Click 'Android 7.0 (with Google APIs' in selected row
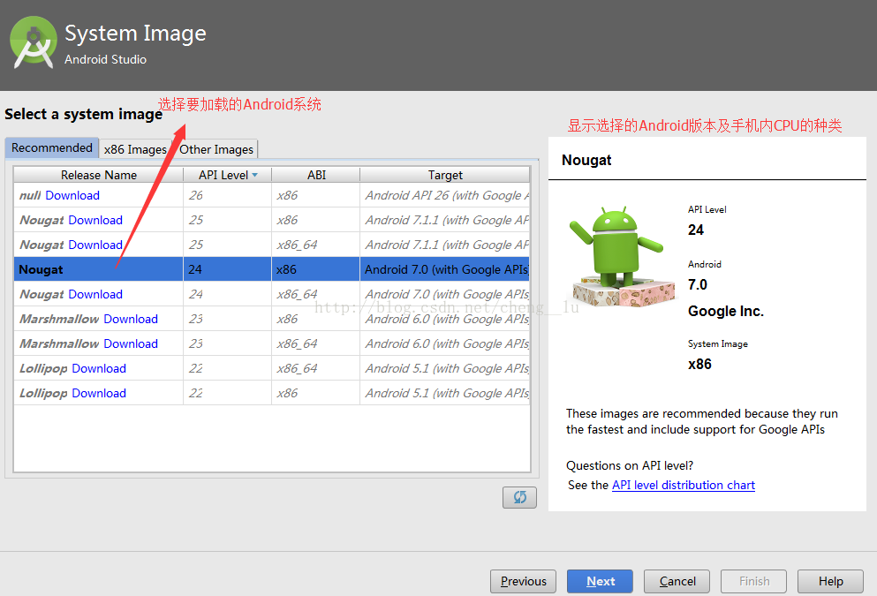The image size is (877, 596). [446, 269]
